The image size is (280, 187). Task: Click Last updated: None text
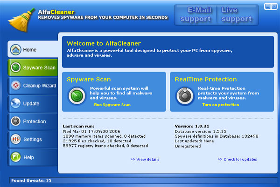[194, 141]
